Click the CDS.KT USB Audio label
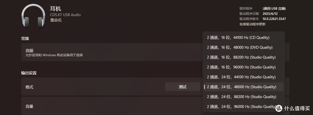 [x=65, y=15]
